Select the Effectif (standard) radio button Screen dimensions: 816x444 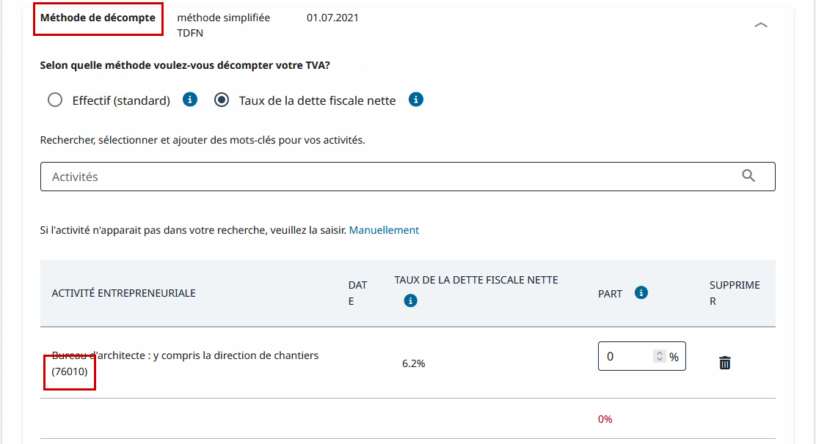click(55, 100)
